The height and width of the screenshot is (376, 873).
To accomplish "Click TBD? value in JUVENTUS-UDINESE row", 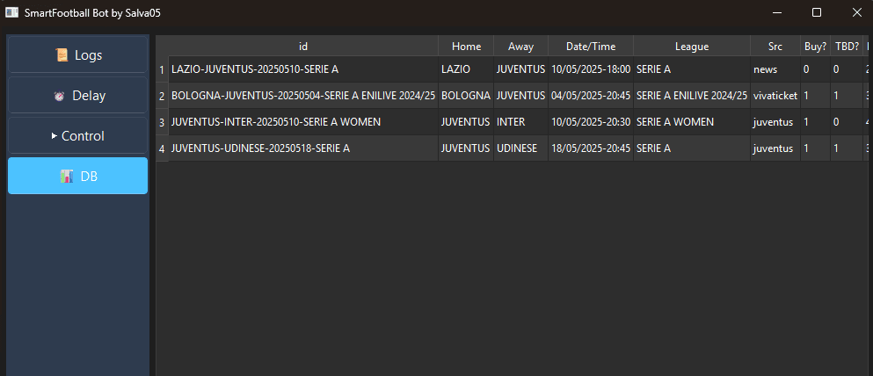I will (x=847, y=148).
